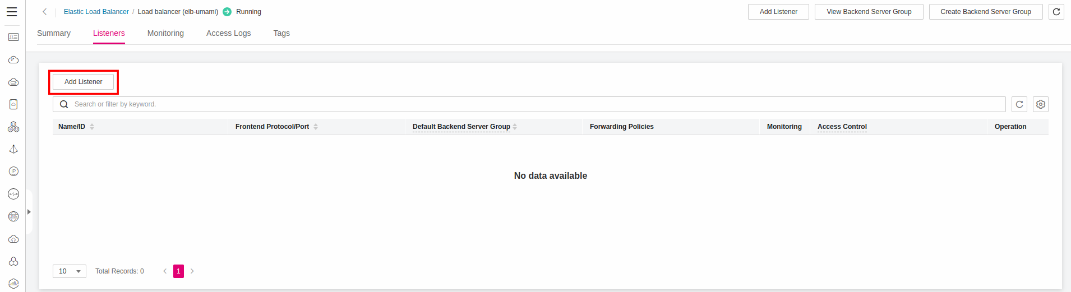Click Create Backend Server Group button
Viewport: 1071px width, 292px height.
pos(985,12)
